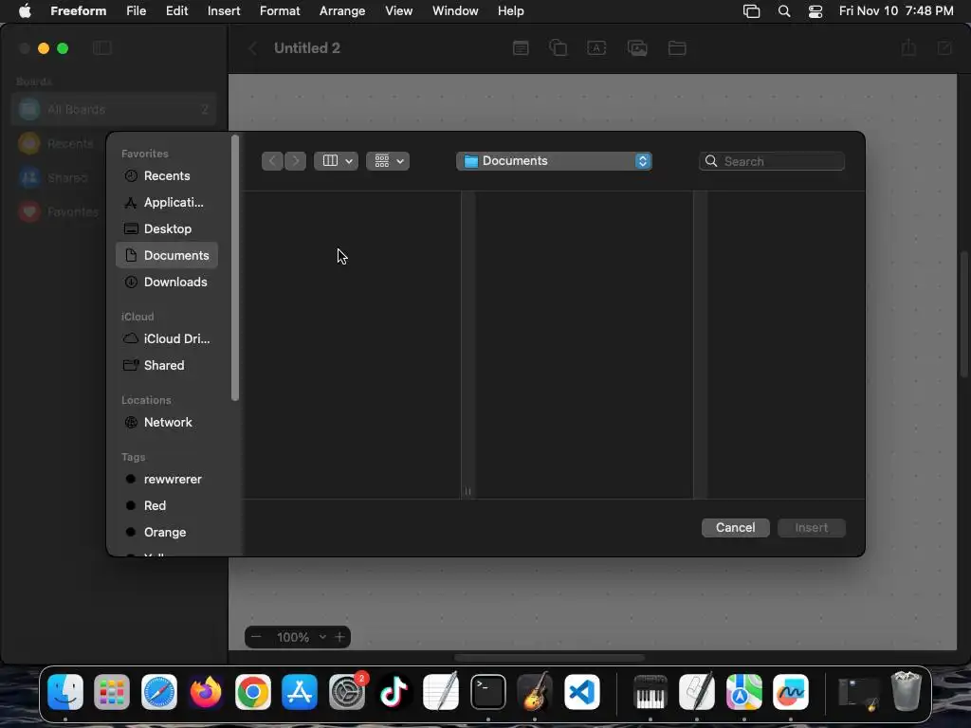Open TikTok from the Dock

pyautogui.click(x=394, y=692)
